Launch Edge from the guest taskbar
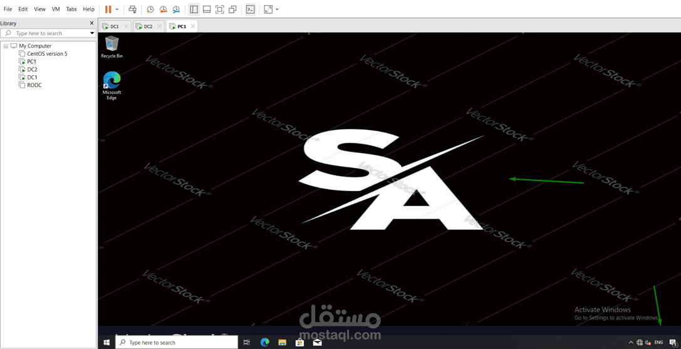This screenshot has height=349, width=681. [264, 343]
